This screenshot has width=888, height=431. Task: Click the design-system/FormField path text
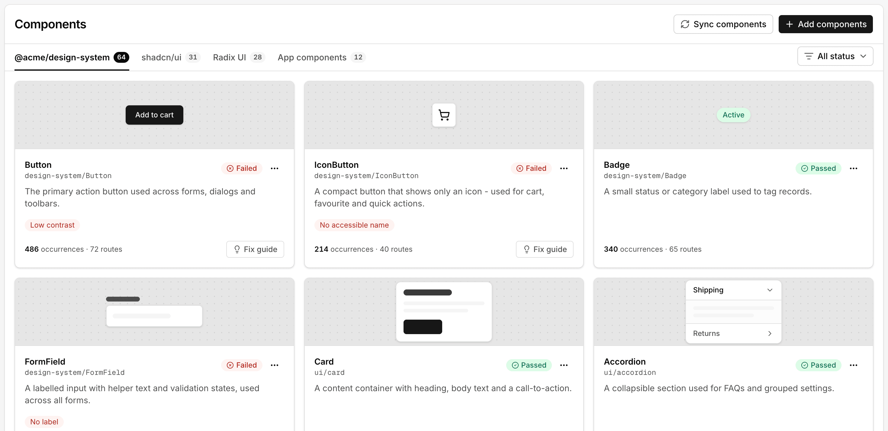[75, 372]
